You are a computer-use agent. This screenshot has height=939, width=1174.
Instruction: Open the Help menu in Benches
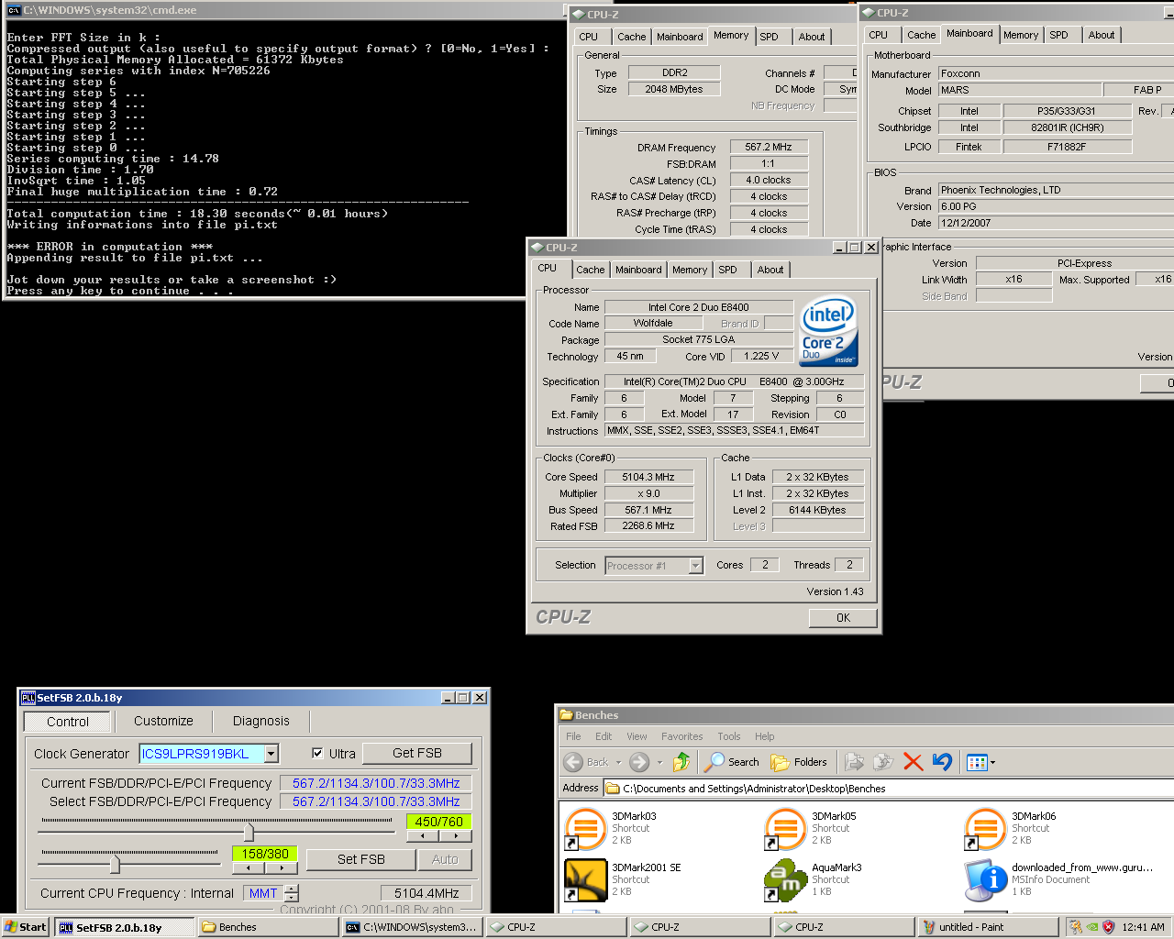pyautogui.click(x=765, y=736)
